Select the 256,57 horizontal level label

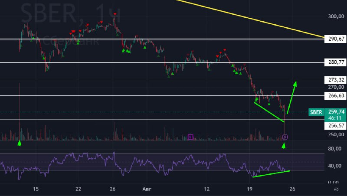coord(335,126)
